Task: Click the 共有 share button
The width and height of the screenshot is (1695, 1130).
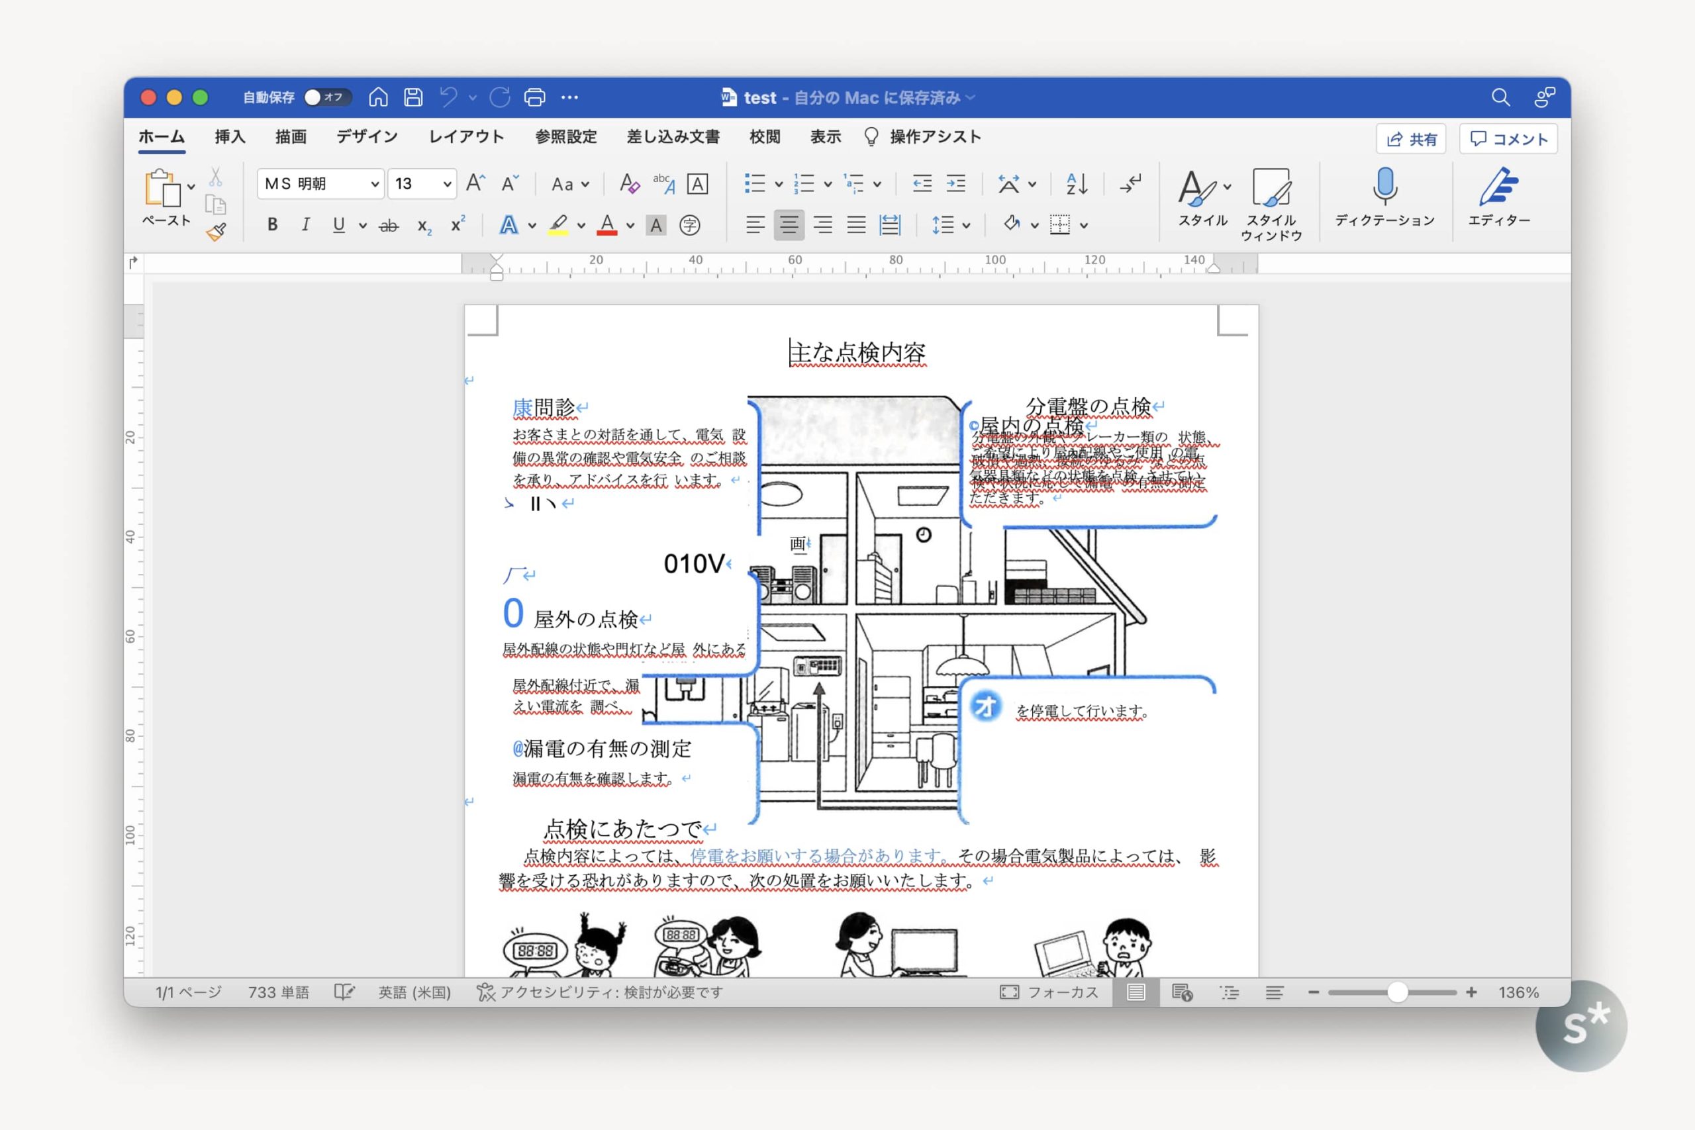Action: click(x=1411, y=139)
